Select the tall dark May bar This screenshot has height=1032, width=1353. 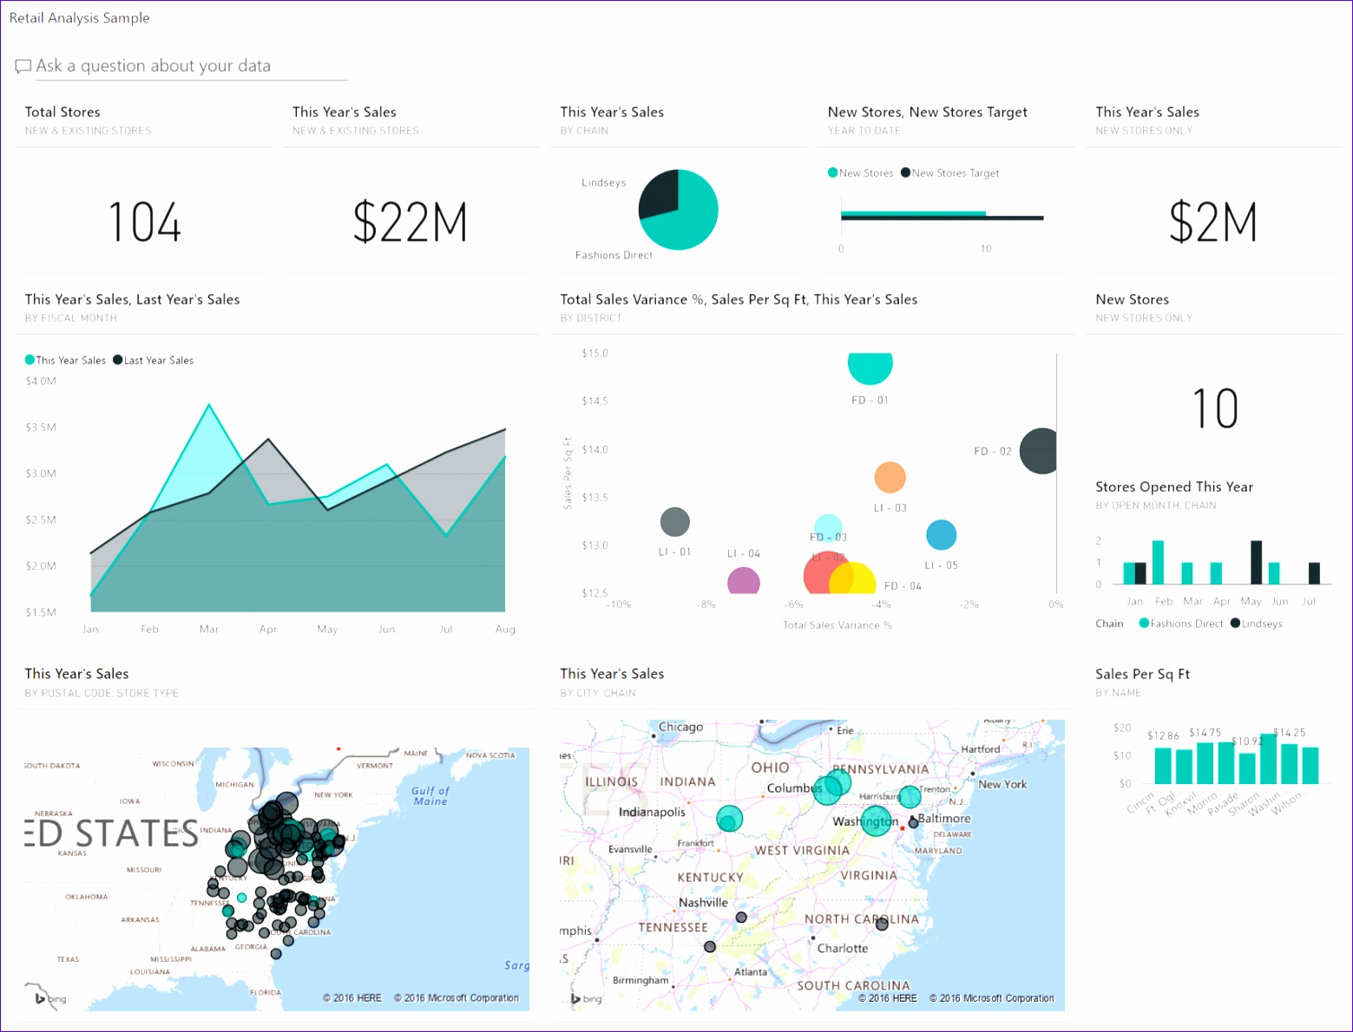tap(1256, 562)
